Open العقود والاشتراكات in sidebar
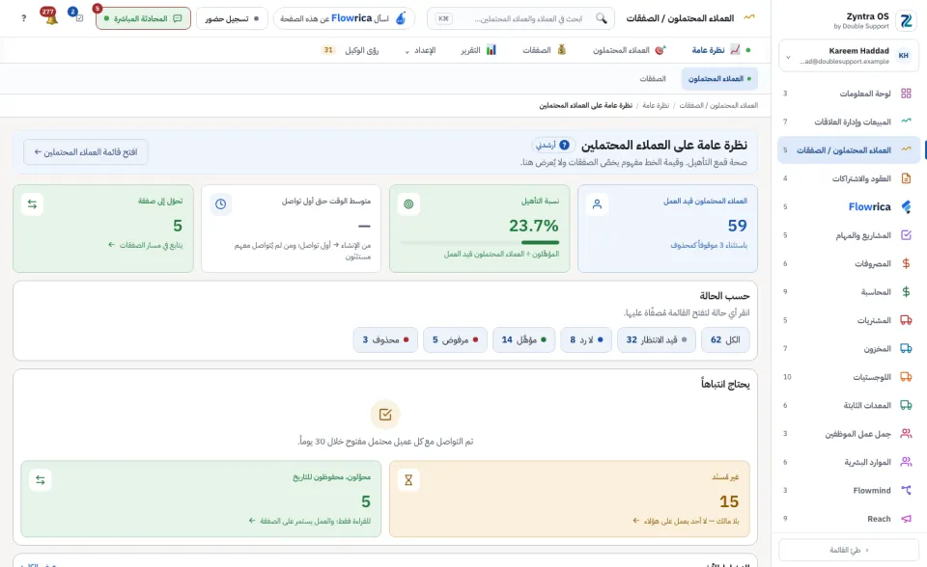This screenshot has width=927, height=567. point(849,178)
